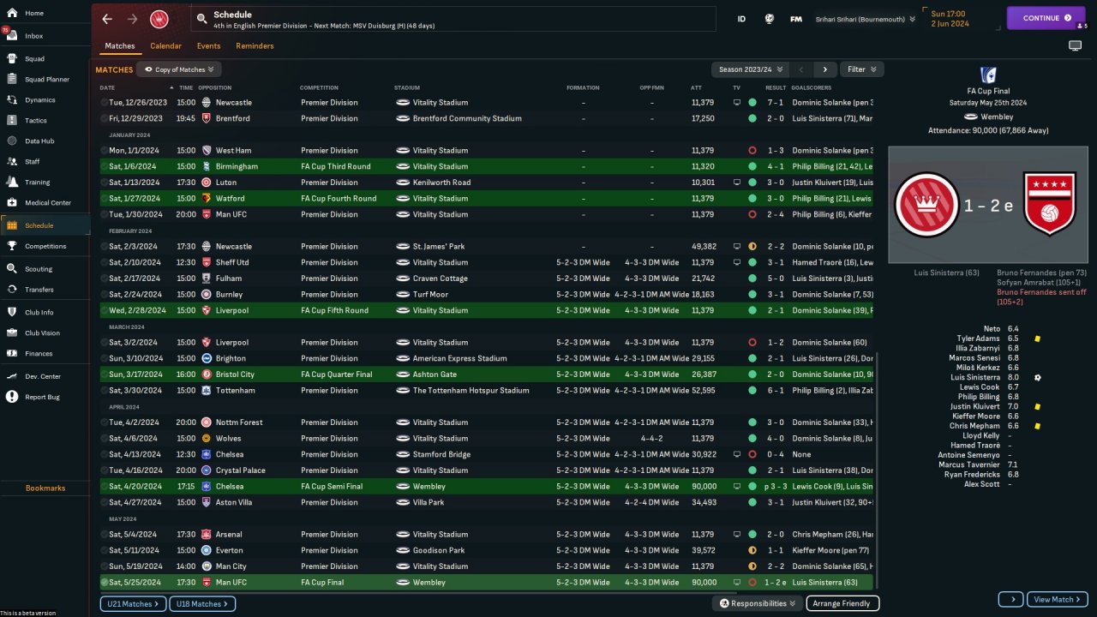Click the purple Continue button

[x=1046, y=18]
